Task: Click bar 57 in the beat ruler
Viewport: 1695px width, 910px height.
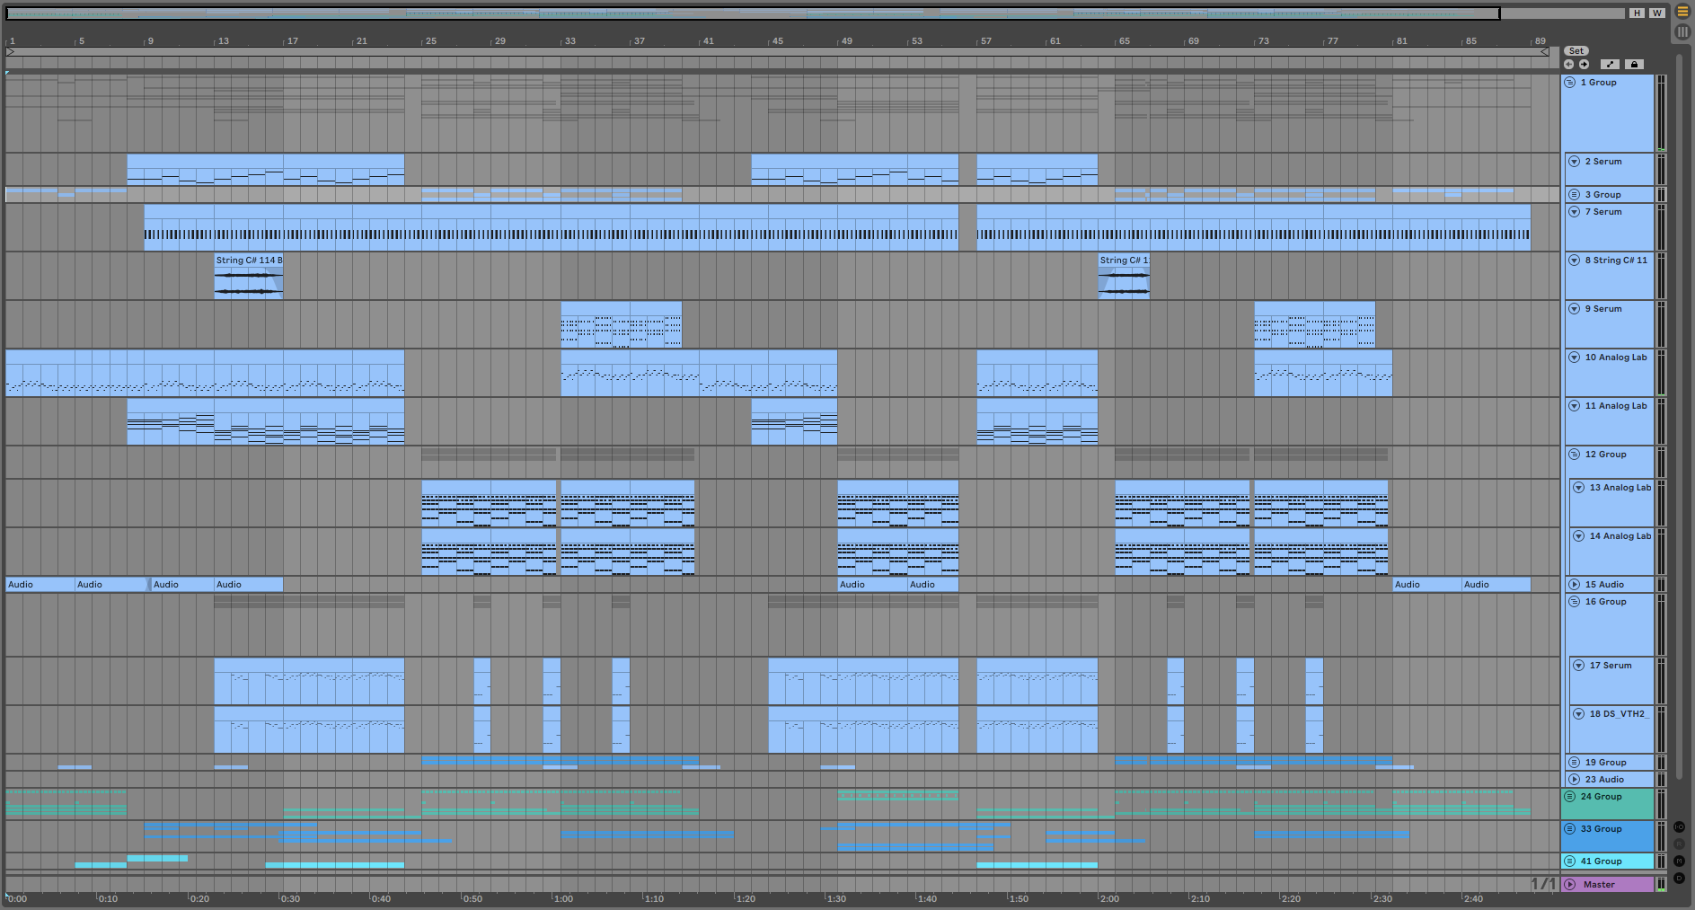Action: point(985,41)
